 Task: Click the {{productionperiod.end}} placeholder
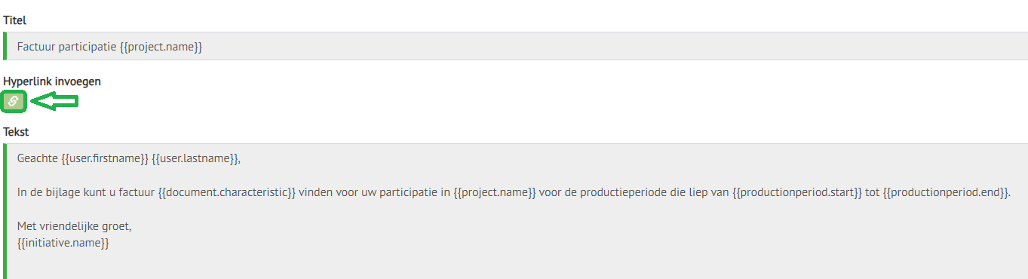click(x=945, y=192)
